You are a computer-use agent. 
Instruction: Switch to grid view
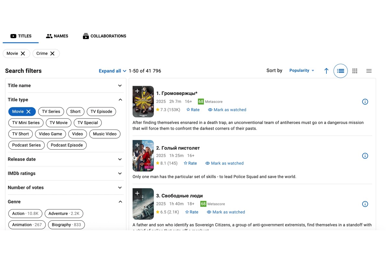(x=355, y=71)
